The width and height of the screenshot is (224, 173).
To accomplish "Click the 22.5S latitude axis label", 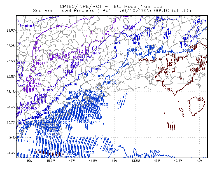I will pyautogui.click(x=11, y=61).
